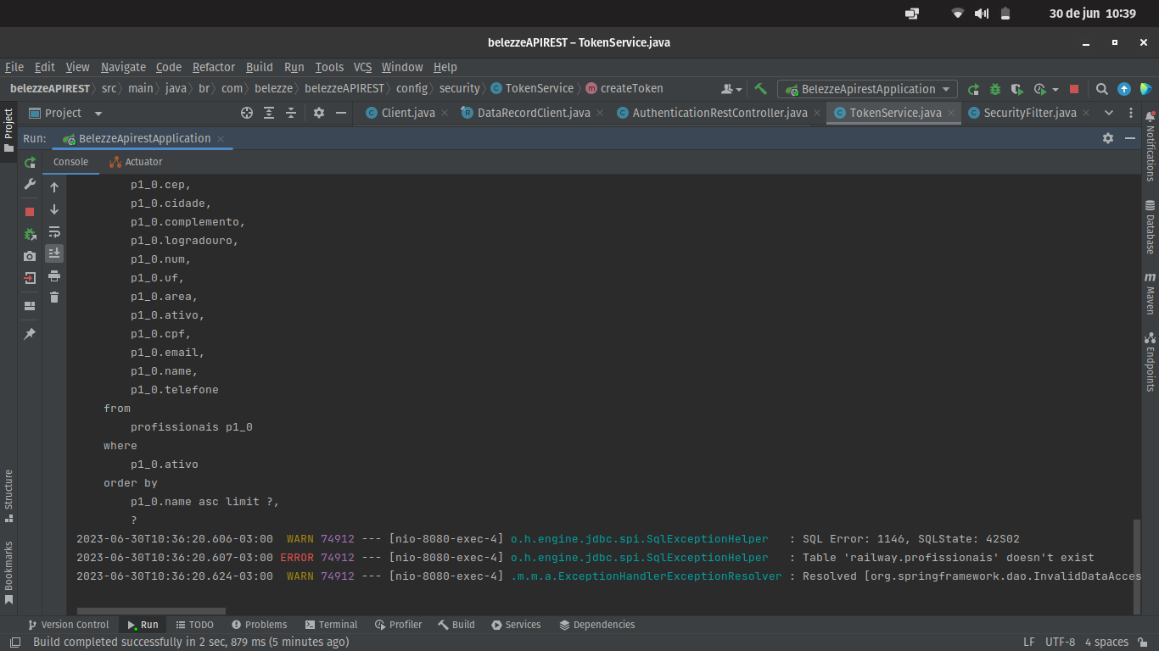The width and height of the screenshot is (1159, 651).
Task: Open the Refactor menu
Action: tap(214, 67)
